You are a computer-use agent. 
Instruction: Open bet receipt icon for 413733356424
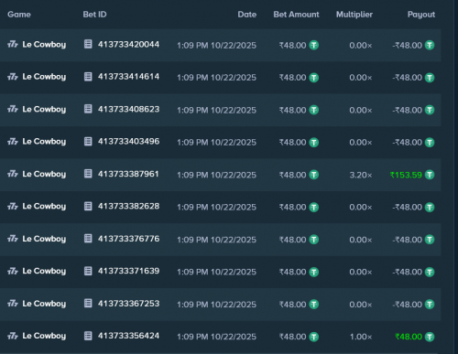[88, 336]
